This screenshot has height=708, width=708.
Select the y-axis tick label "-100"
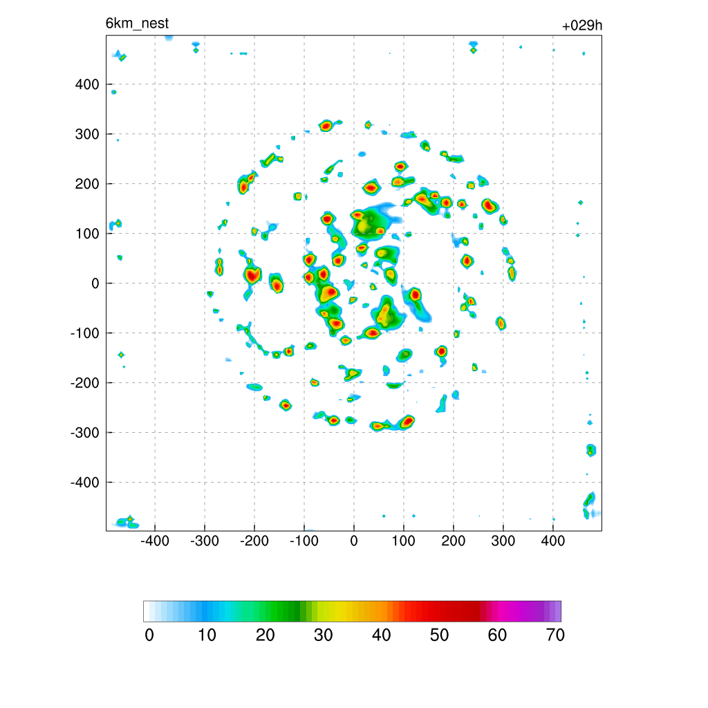pyautogui.click(x=85, y=333)
